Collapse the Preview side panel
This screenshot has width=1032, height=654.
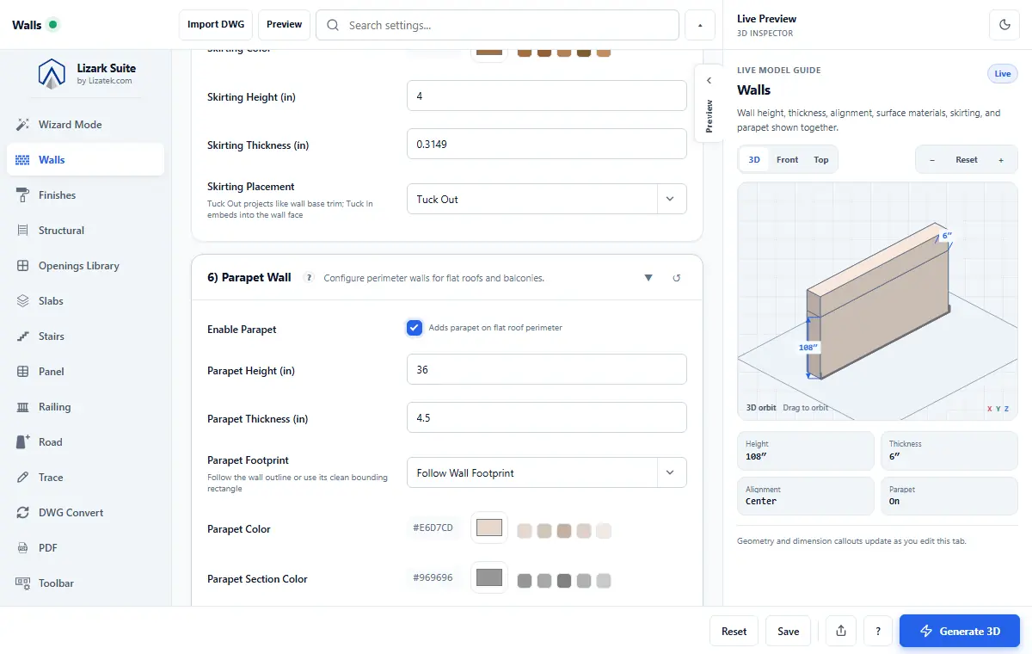click(709, 103)
